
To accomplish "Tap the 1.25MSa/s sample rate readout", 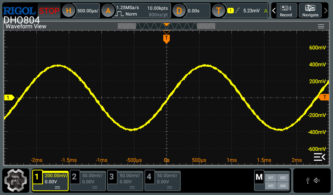I will click(x=127, y=8).
